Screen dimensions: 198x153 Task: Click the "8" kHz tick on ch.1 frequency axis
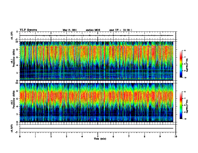pyautogui.click(x=17, y=49)
